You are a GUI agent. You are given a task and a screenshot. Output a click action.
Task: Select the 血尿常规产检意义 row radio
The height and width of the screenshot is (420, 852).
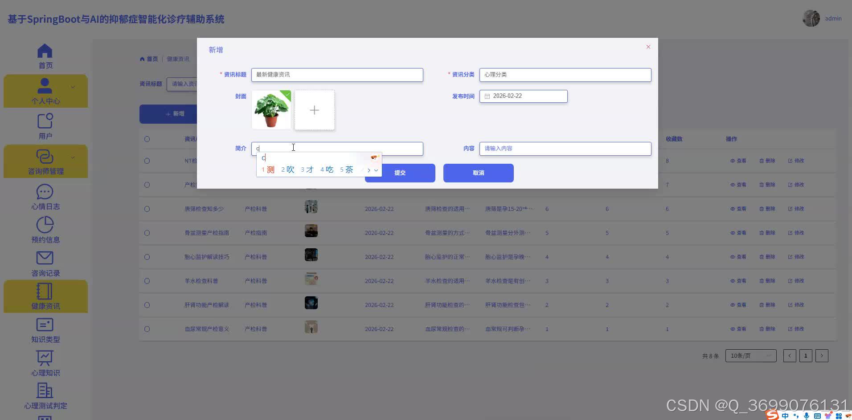click(147, 329)
